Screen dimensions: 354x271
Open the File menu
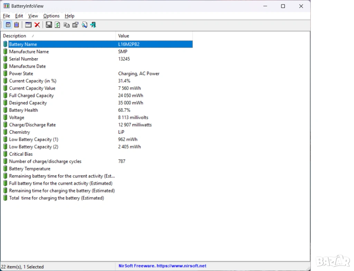[6, 16]
